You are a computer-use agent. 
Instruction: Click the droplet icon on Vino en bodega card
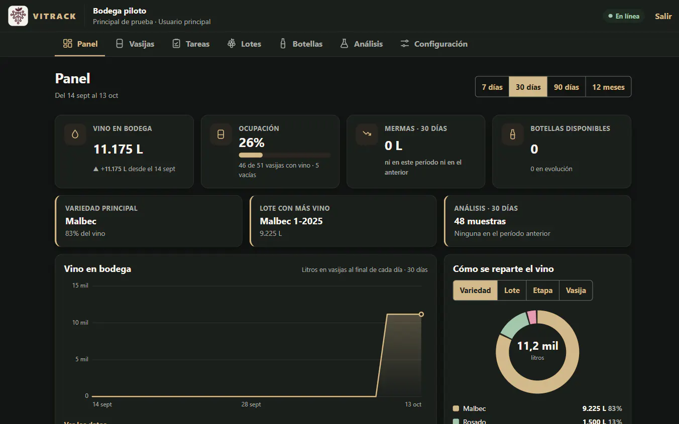pyautogui.click(x=75, y=134)
